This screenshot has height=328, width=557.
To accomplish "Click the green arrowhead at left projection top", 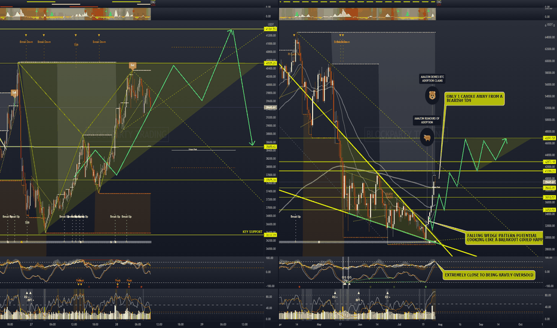I will 231,31.
